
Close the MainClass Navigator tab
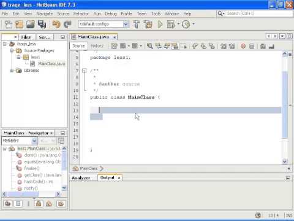tap(51, 133)
